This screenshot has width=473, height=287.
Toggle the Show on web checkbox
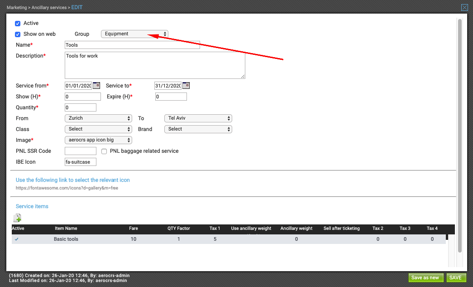click(x=18, y=34)
